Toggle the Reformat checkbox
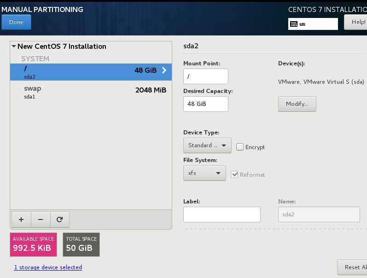 pos(234,174)
